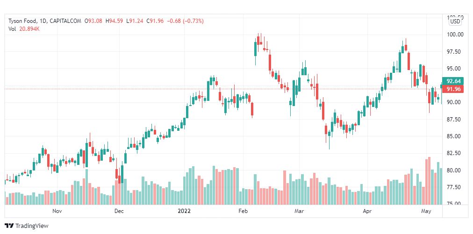This screenshot has height=234, width=473.
Task: Click the Mar date axis label
Action: 299,211
